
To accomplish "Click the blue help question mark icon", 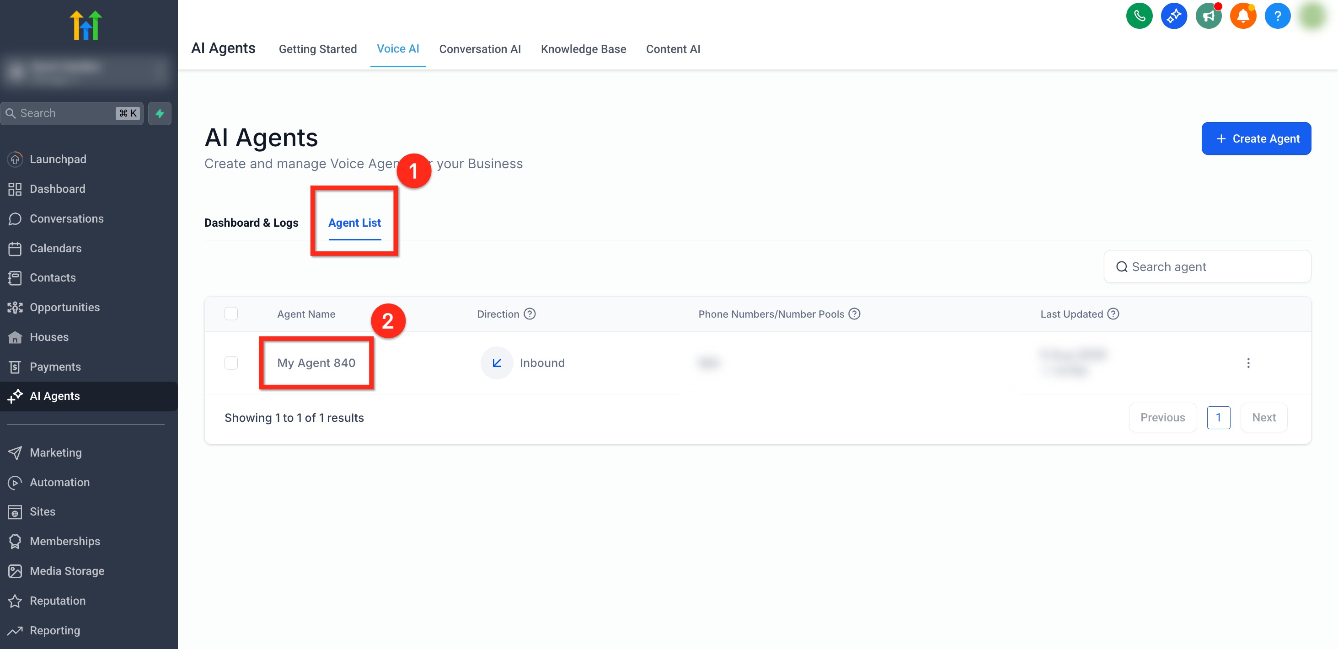I will point(1277,16).
